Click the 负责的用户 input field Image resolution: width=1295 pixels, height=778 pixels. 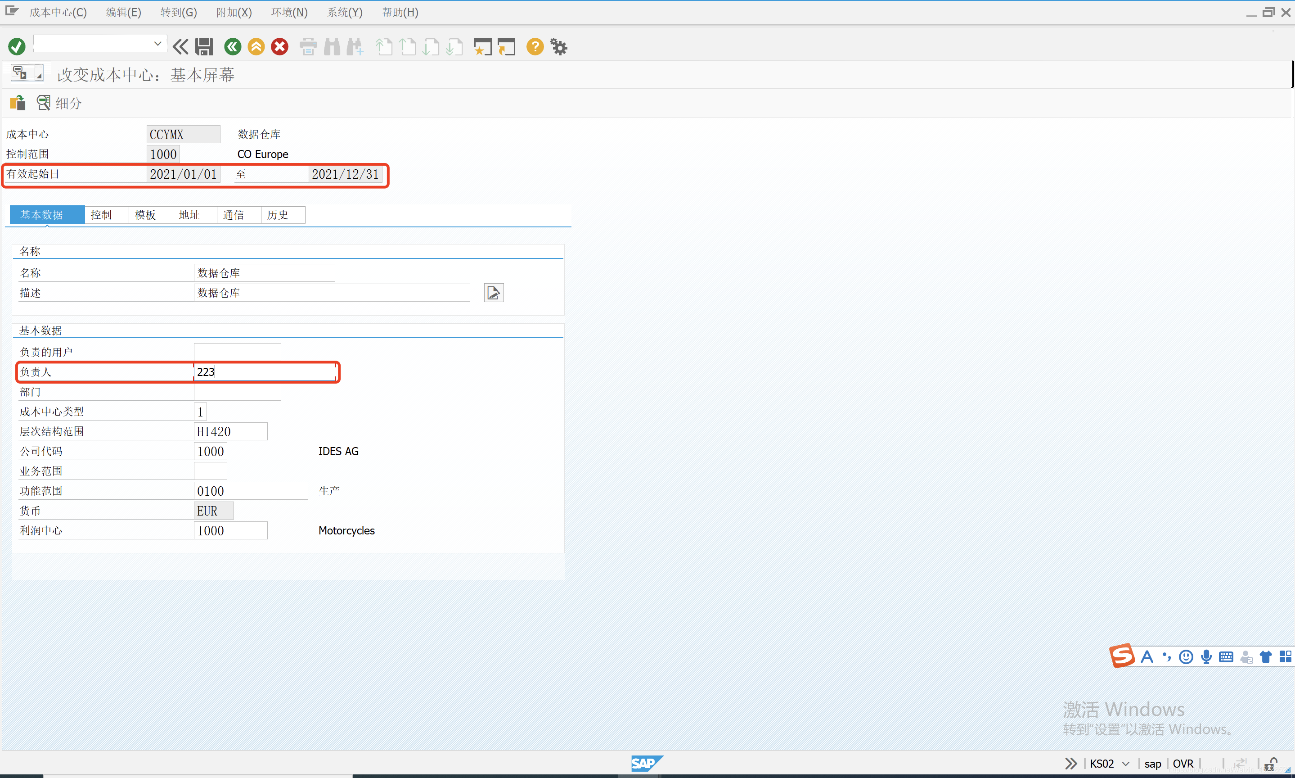click(x=237, y=352)
